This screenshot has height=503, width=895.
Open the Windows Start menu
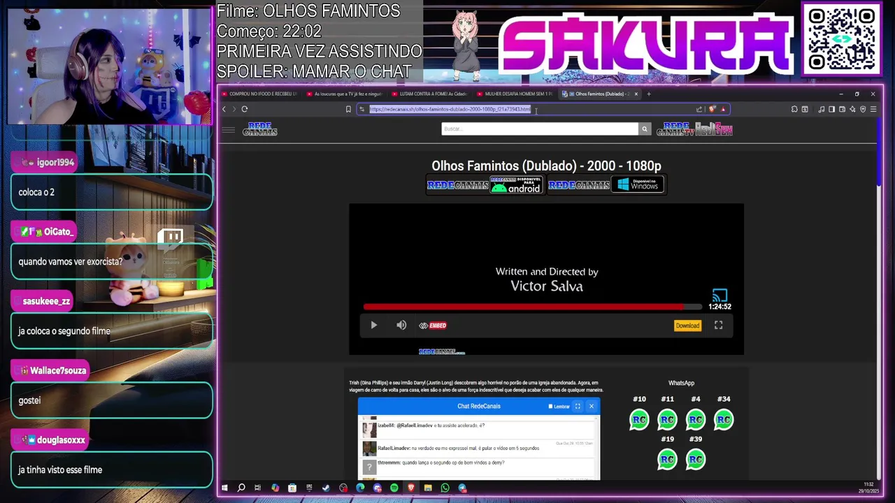click(x=224, y=488)
